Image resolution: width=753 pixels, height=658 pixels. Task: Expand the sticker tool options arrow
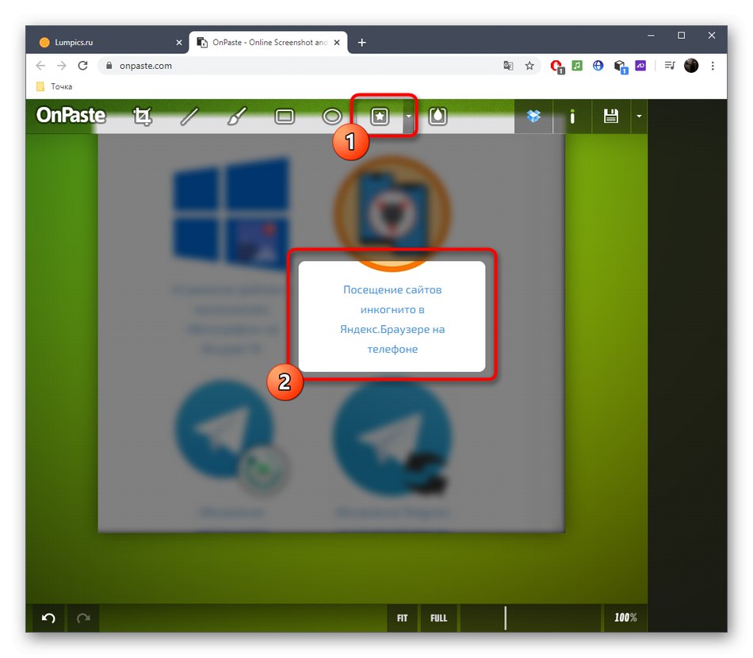pos(407,116)
